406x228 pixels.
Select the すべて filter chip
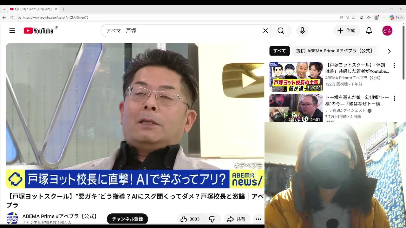point(279,51)
